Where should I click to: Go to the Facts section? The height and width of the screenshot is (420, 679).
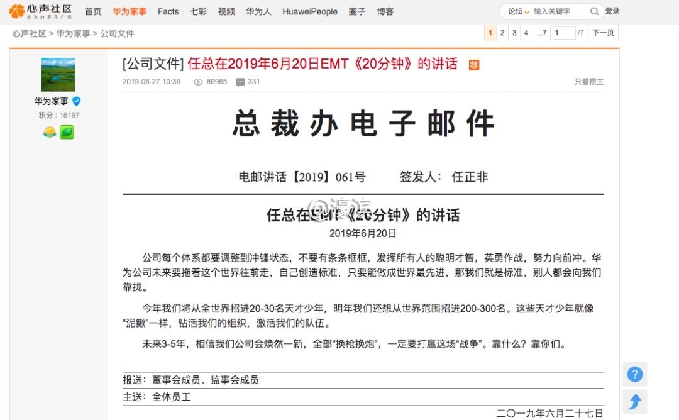168,11
